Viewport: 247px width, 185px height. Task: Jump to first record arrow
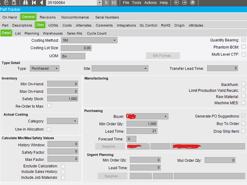(x=34, y=3)
